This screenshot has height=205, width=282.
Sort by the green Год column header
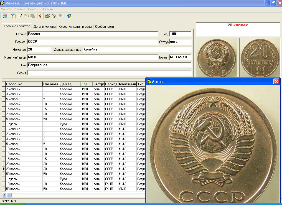(x=87, y=84)
